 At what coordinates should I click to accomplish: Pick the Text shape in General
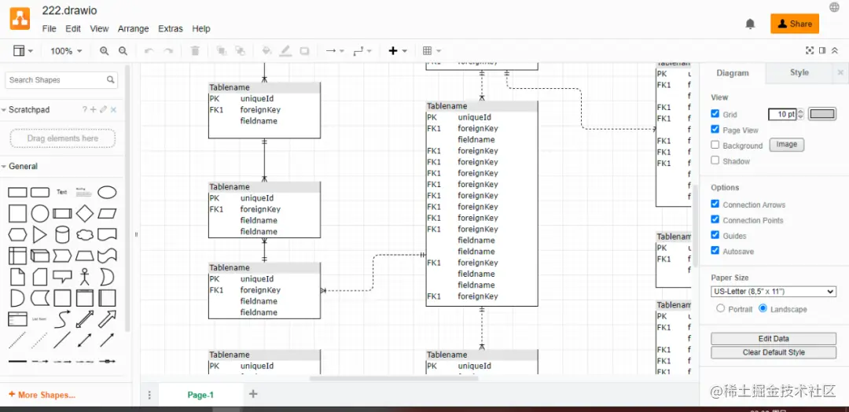coord(62,192)
